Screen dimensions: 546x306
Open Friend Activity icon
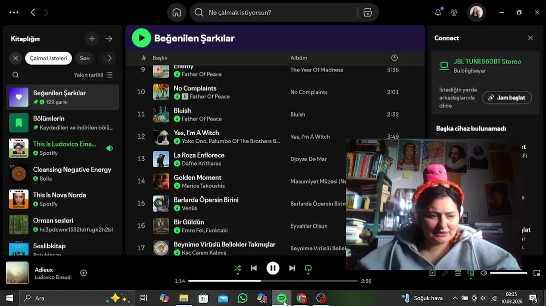click(x=454, y=13)
